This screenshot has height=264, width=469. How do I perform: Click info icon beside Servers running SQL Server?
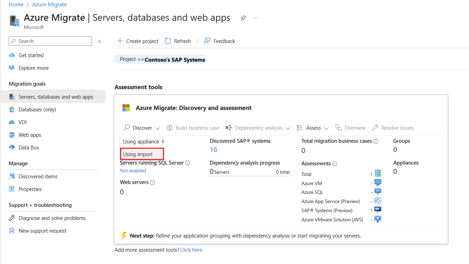coord(188,163)
